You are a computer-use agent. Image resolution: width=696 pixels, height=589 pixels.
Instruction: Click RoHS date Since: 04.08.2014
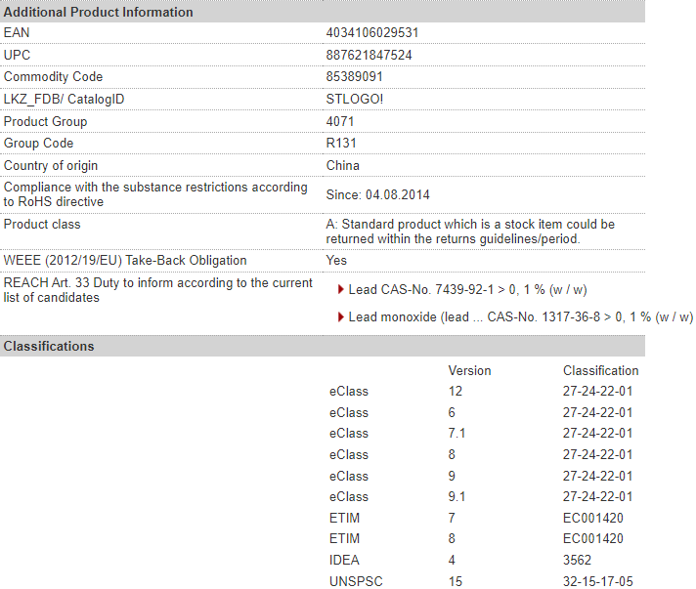377,194
